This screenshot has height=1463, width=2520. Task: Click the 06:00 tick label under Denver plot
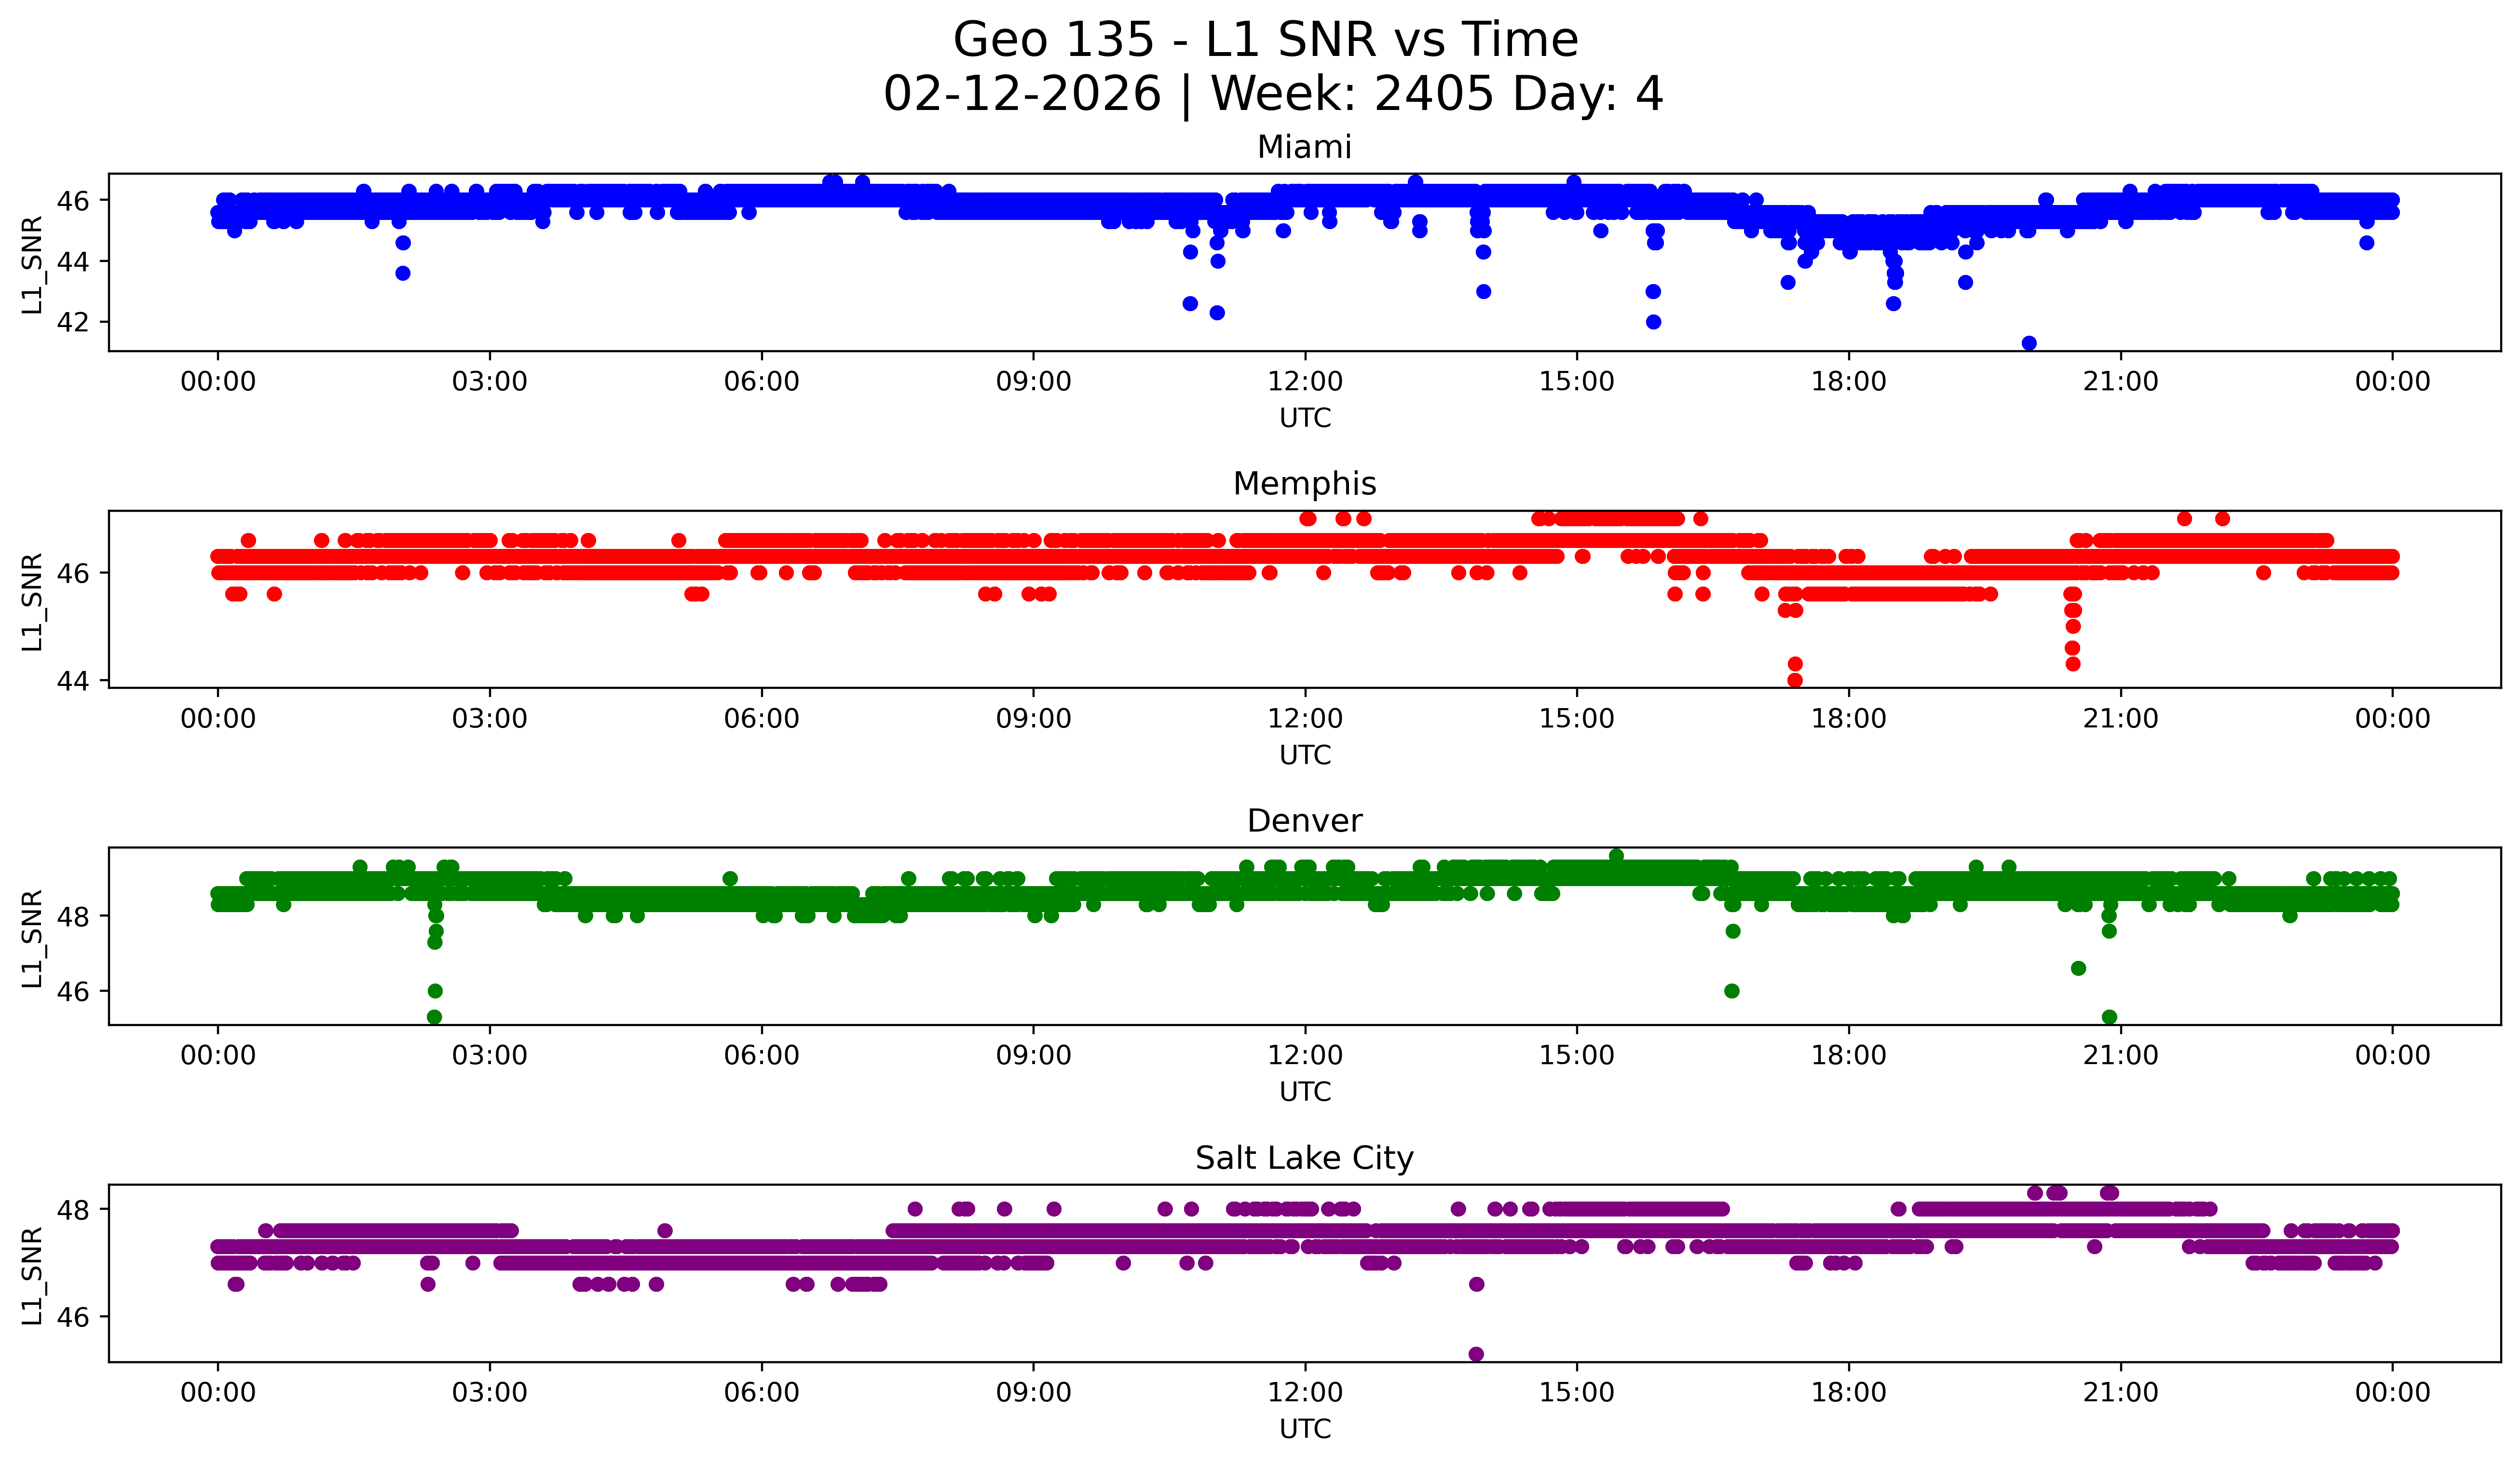point(761,1056)
